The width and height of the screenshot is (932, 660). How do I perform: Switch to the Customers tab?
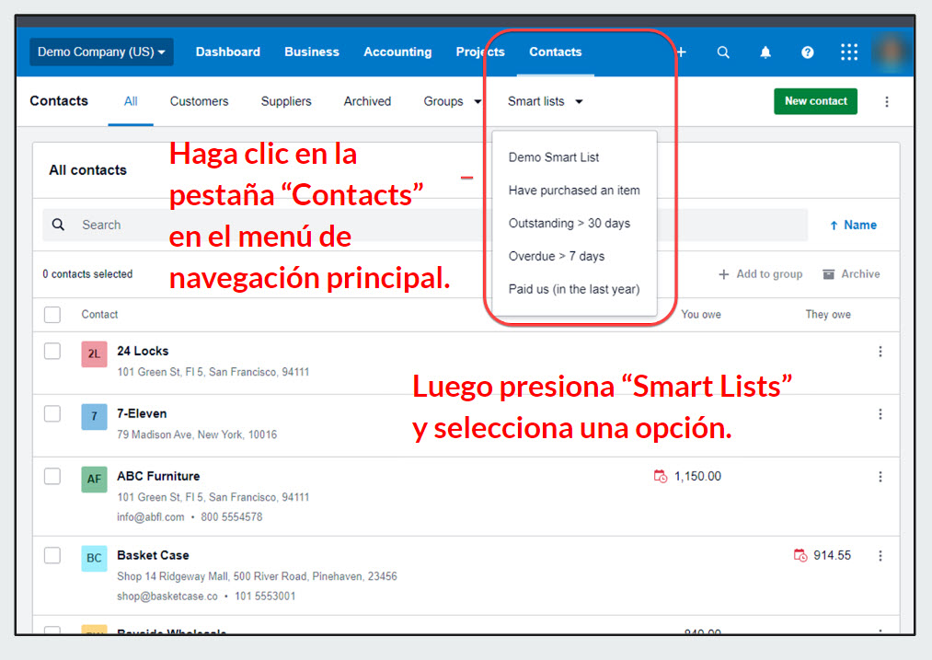coord(199,101)
